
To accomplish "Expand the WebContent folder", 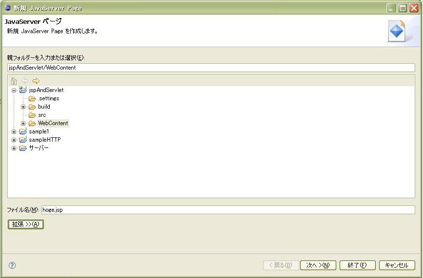I will pyautogui.click(x=23, y=124).
